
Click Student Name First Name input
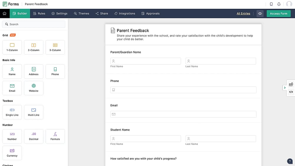pyautogui.click(x=146, y=139)
